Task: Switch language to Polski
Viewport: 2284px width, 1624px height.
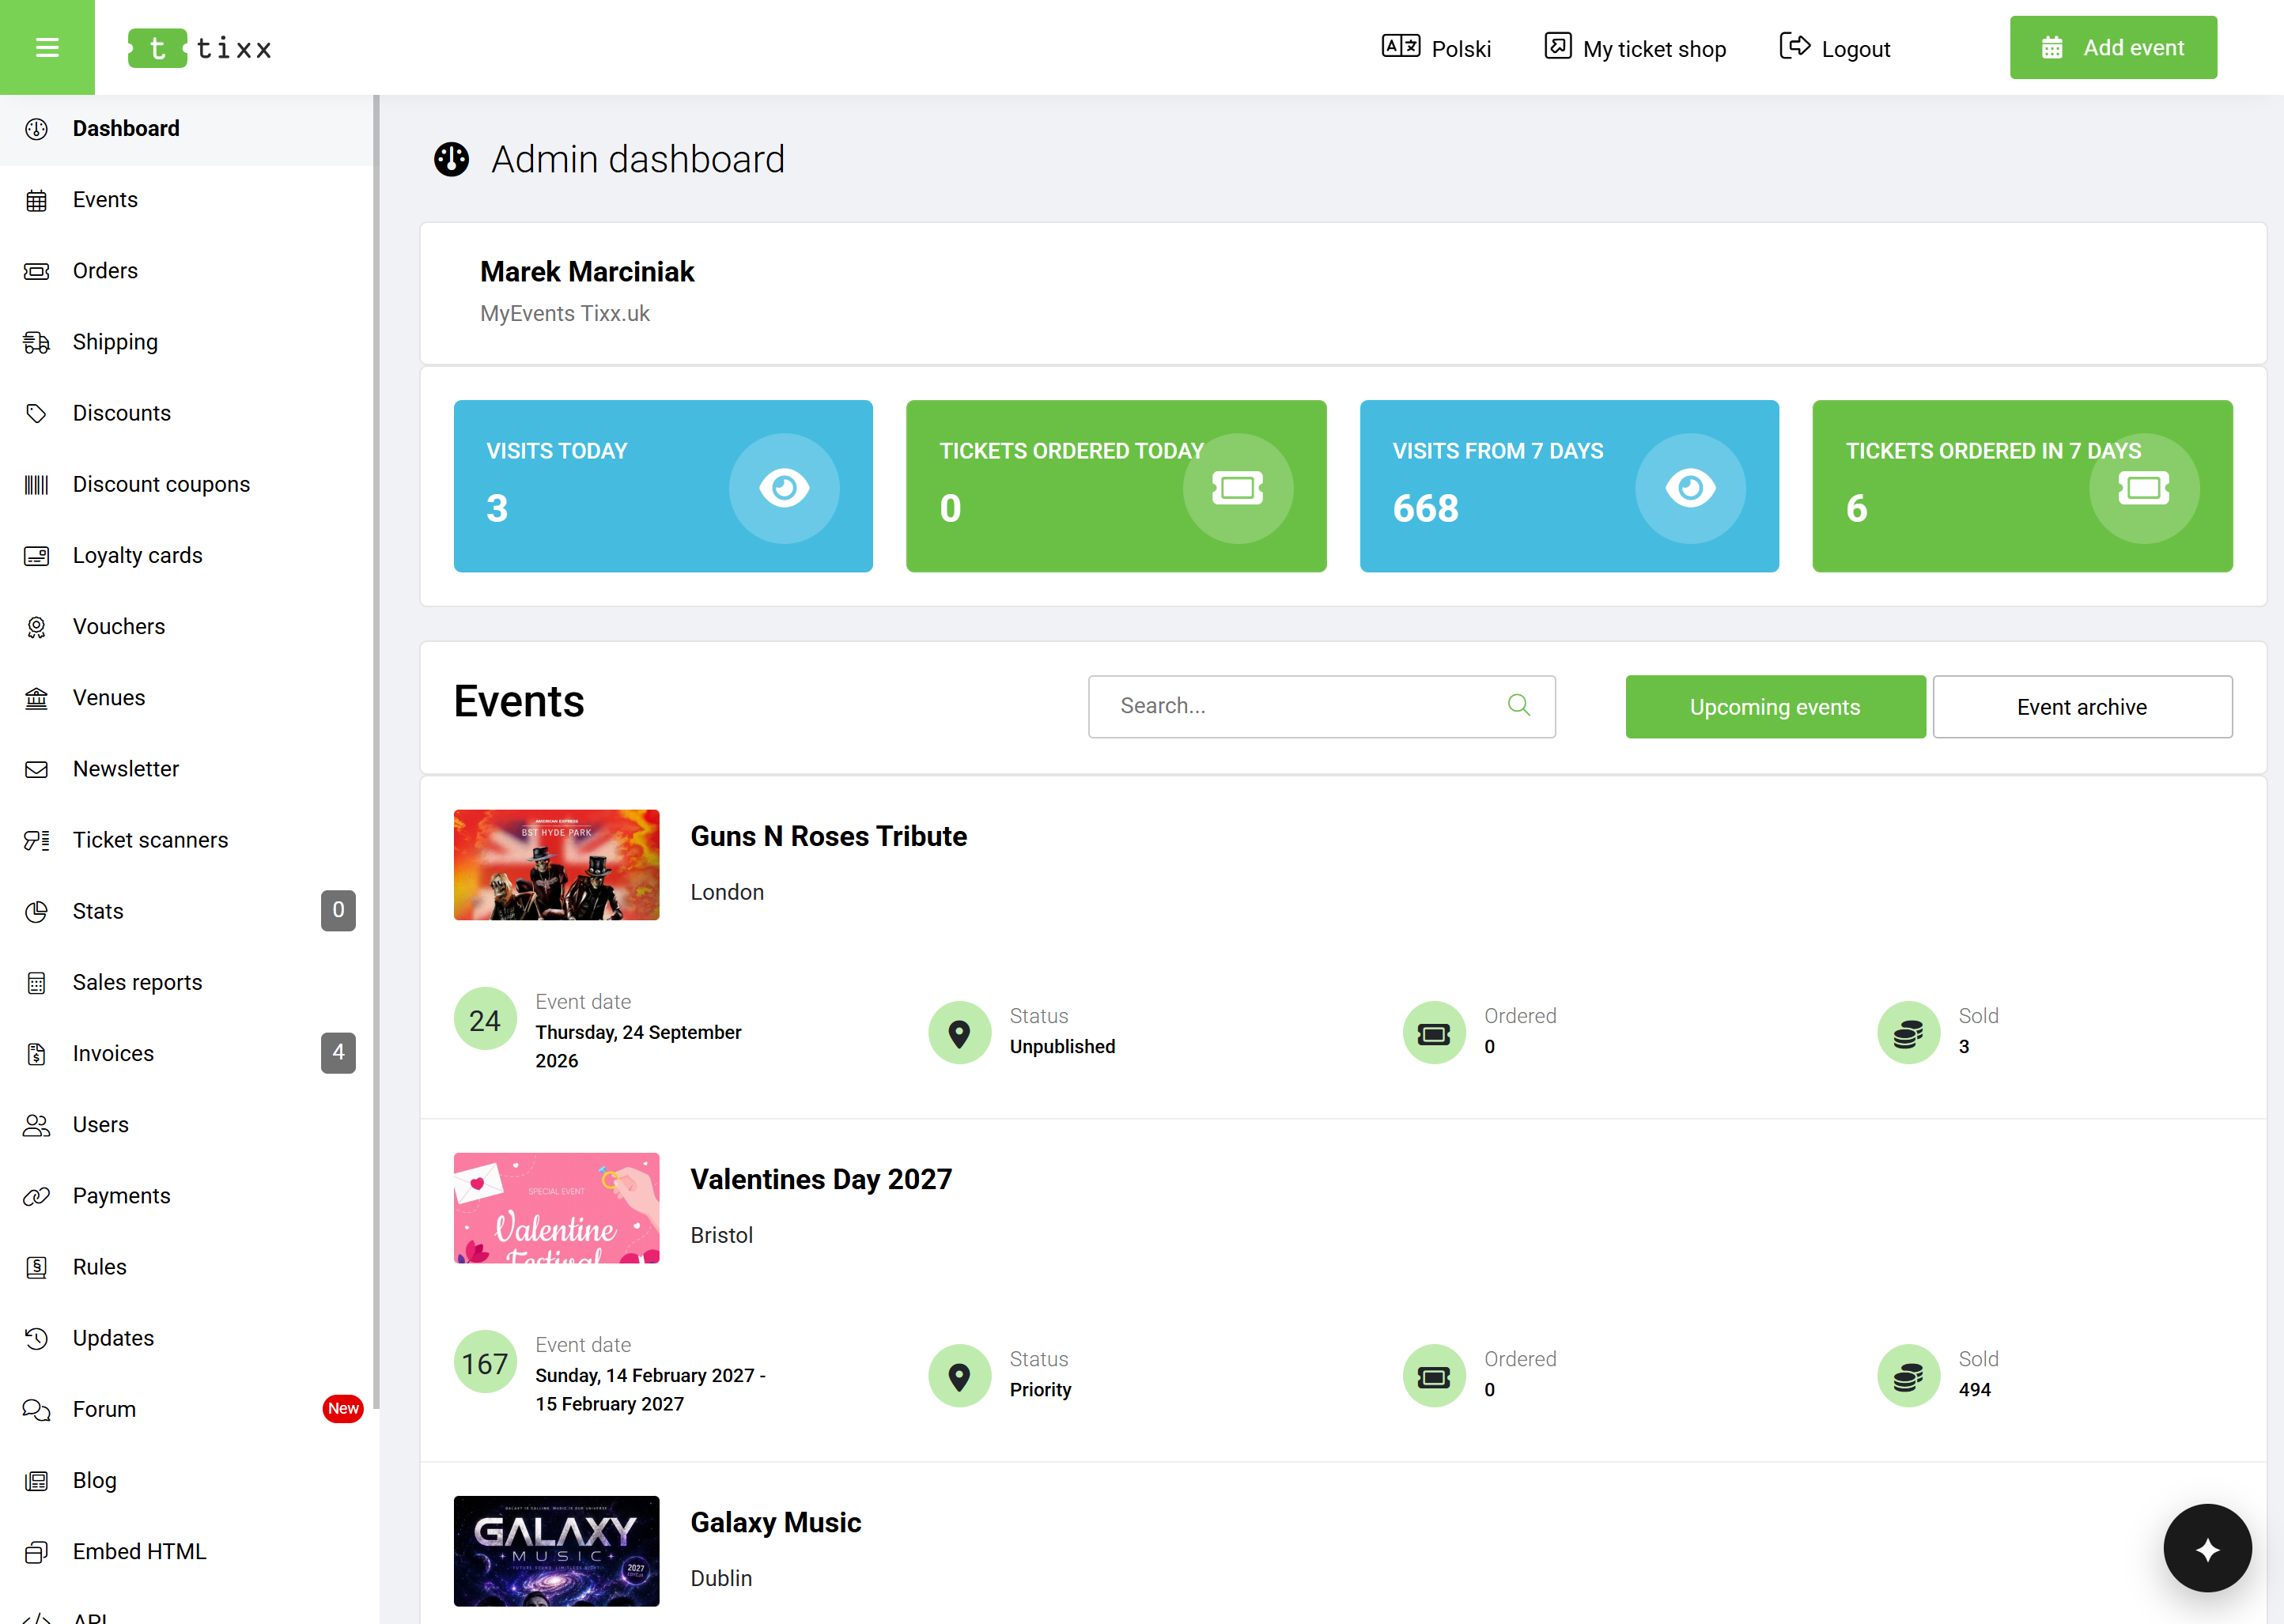Action: click(1436, 48)
